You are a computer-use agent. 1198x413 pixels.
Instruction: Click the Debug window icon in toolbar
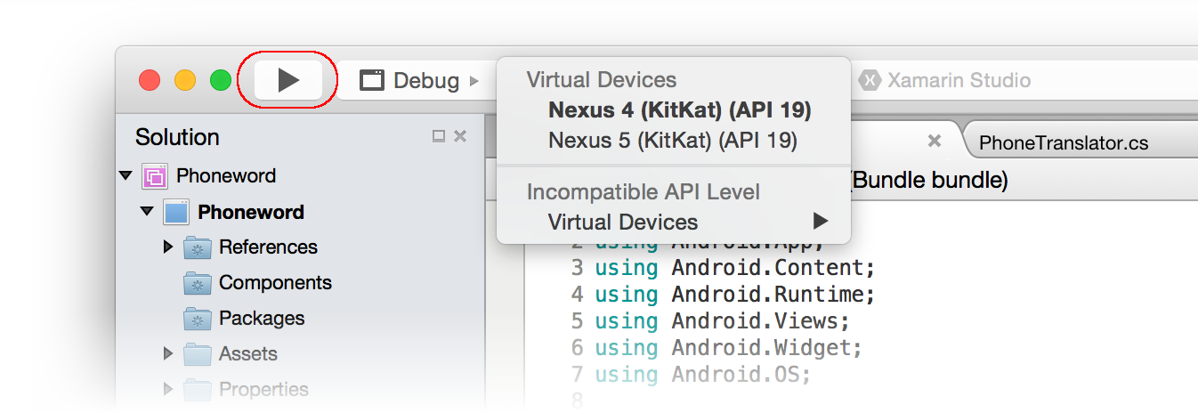coord(371,81)
